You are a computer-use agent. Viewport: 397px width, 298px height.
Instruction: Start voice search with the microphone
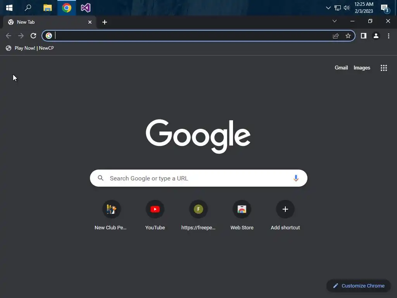point(296,178)
